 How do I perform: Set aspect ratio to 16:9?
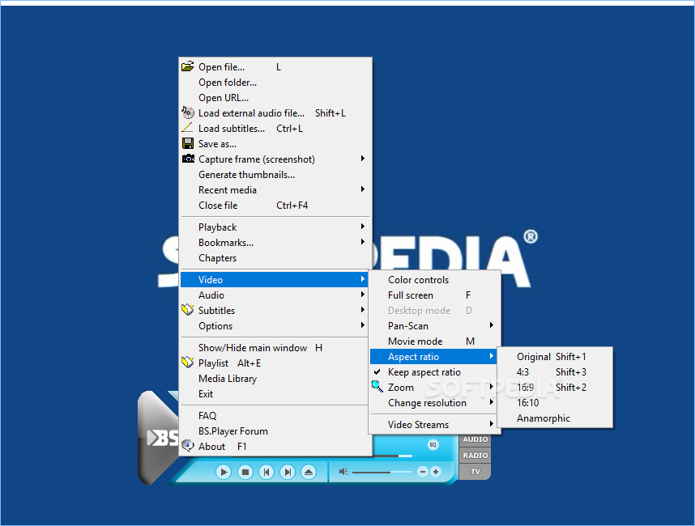(555, 388)
